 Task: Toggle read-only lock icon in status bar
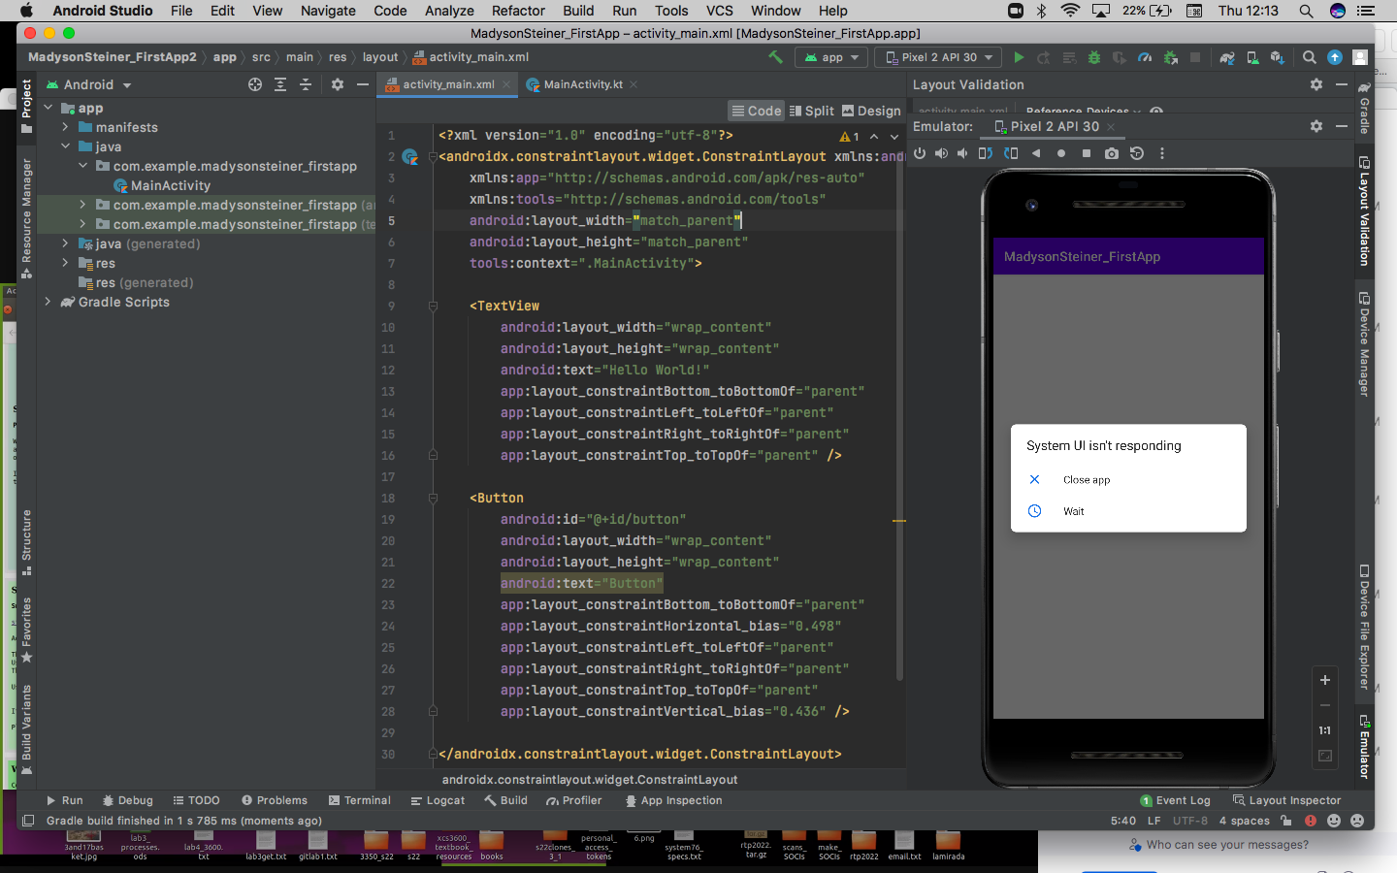(x=1286, y=821)
